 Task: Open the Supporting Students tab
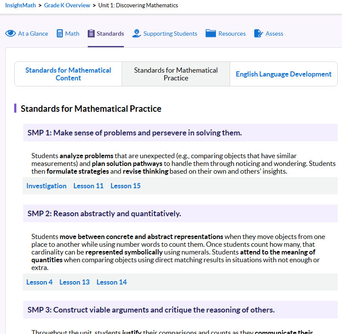170,34
